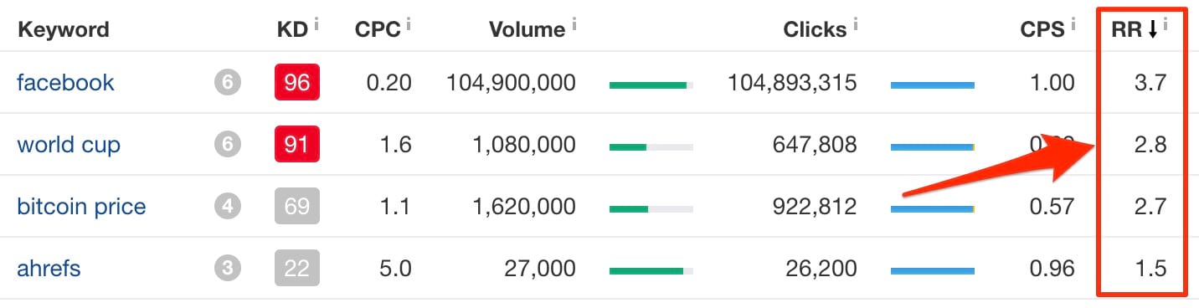Open the world cup keyword link
This screenshot has width=1199, height=308.
pyautogui.click(x=69, y=145)
